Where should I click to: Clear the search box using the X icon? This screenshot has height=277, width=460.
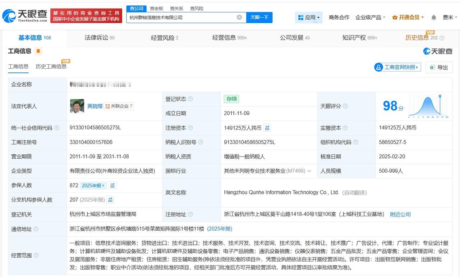click(239, 17)
